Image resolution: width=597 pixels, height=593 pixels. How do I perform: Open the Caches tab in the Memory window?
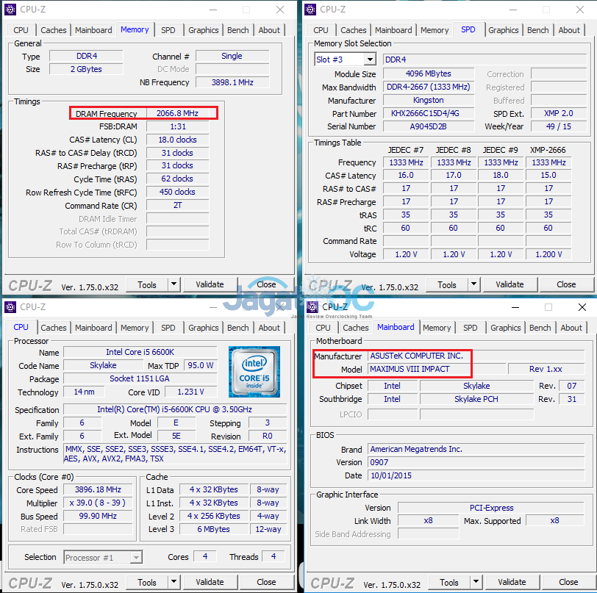53,30
